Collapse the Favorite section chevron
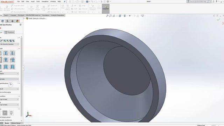This screenshot has width=224, height=126. [19, 37]
